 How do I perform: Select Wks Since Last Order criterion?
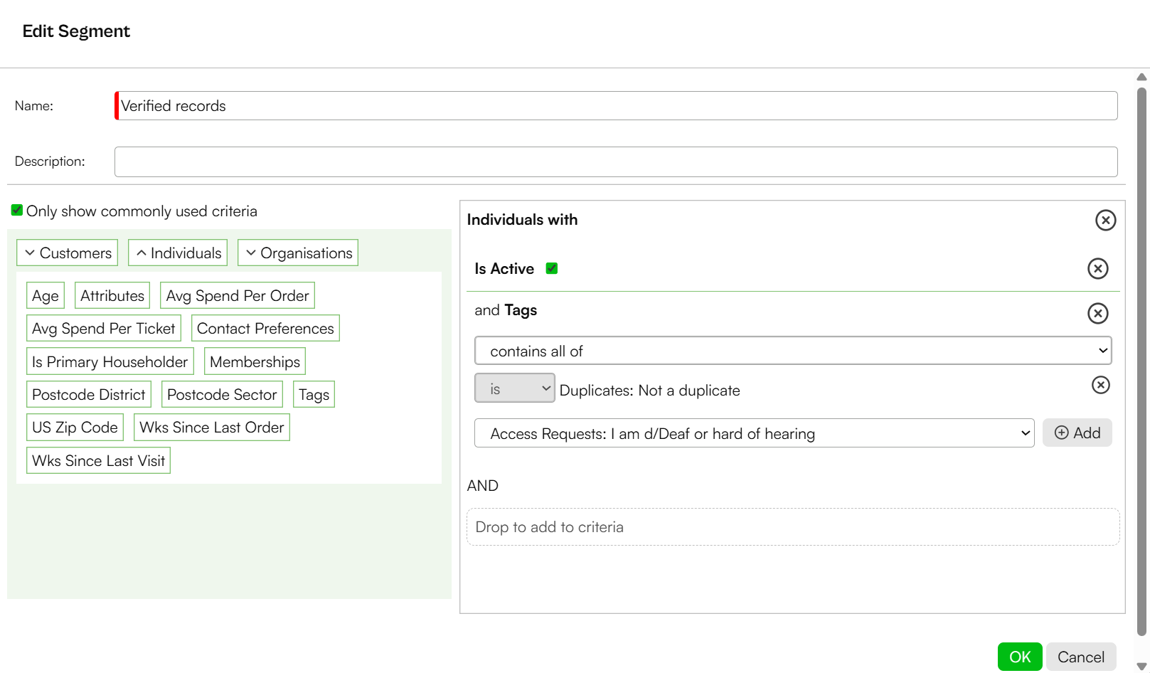(212, 427)
